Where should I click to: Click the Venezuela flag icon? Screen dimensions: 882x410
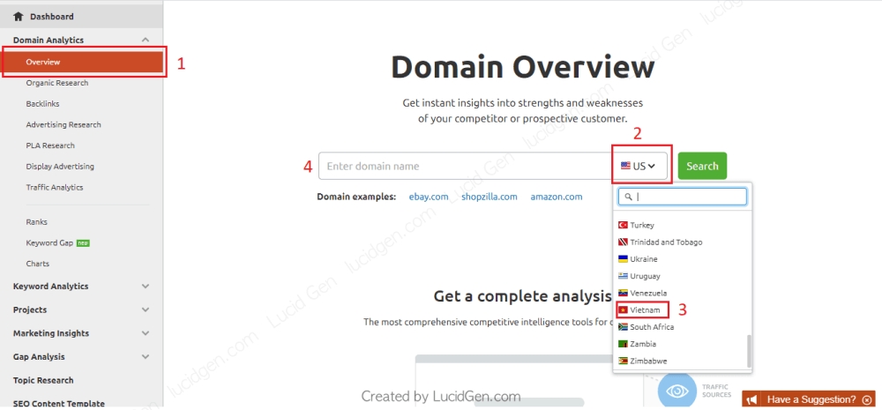click(623, 293)
